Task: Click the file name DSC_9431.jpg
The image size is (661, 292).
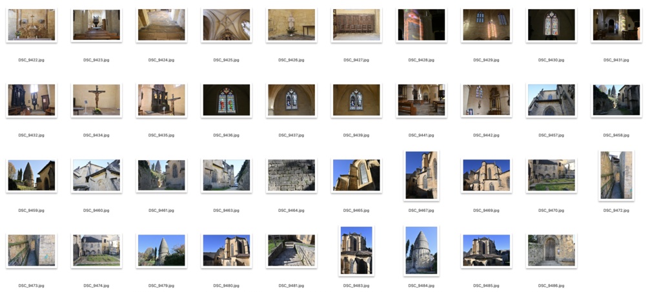Action: pos(616,60)
